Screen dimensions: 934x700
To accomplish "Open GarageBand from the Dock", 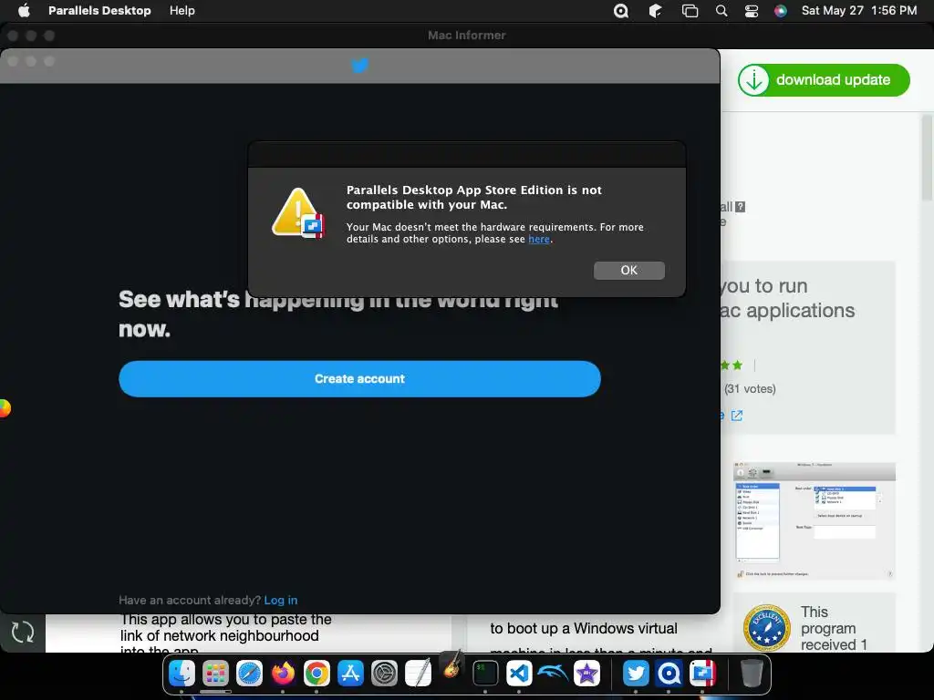I will tap(452, 664).
